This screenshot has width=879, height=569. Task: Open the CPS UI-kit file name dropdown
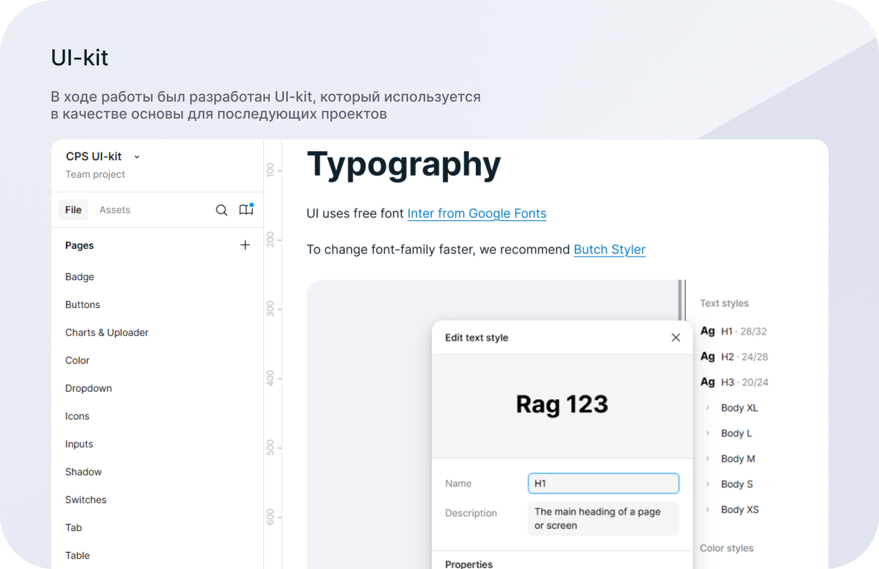coord(137,157)
